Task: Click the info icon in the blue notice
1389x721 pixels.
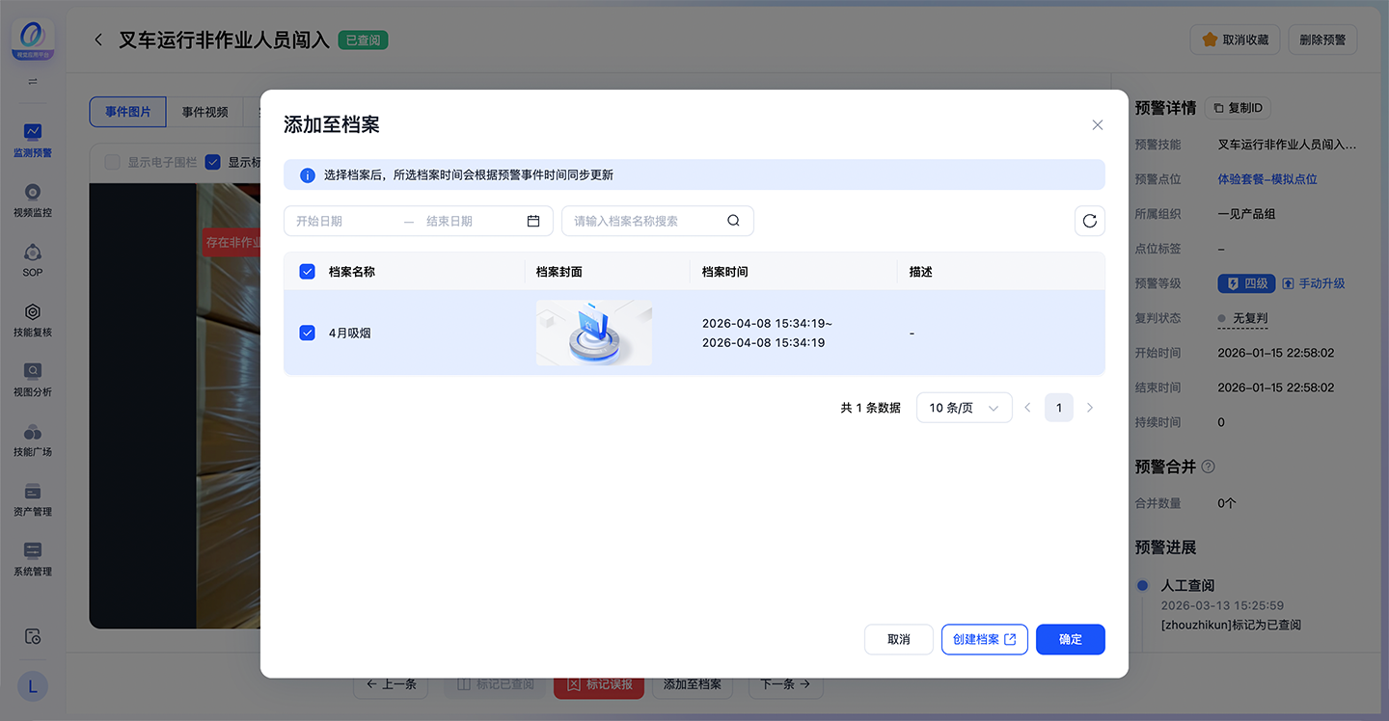Action: point(308,175)
